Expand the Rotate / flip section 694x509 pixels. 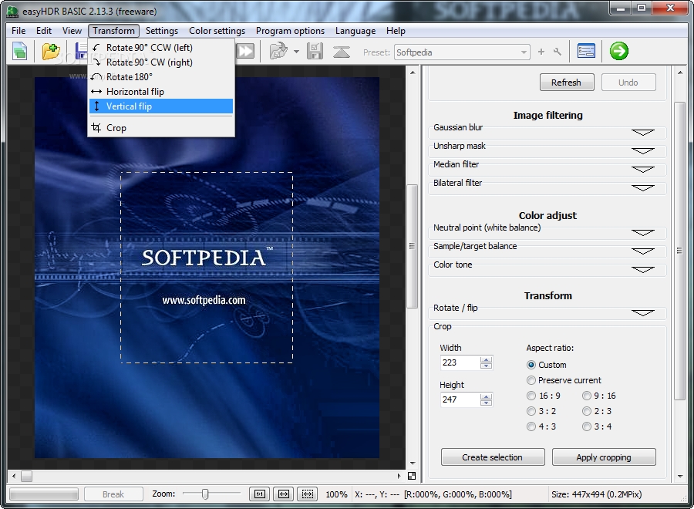(642, 313)
